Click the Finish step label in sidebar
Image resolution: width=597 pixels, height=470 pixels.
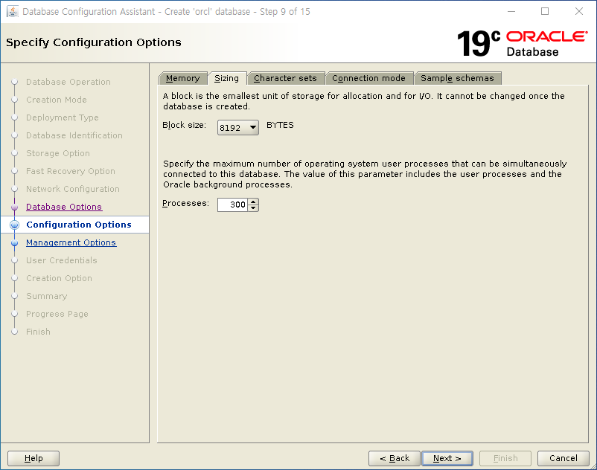coord(38,332)
